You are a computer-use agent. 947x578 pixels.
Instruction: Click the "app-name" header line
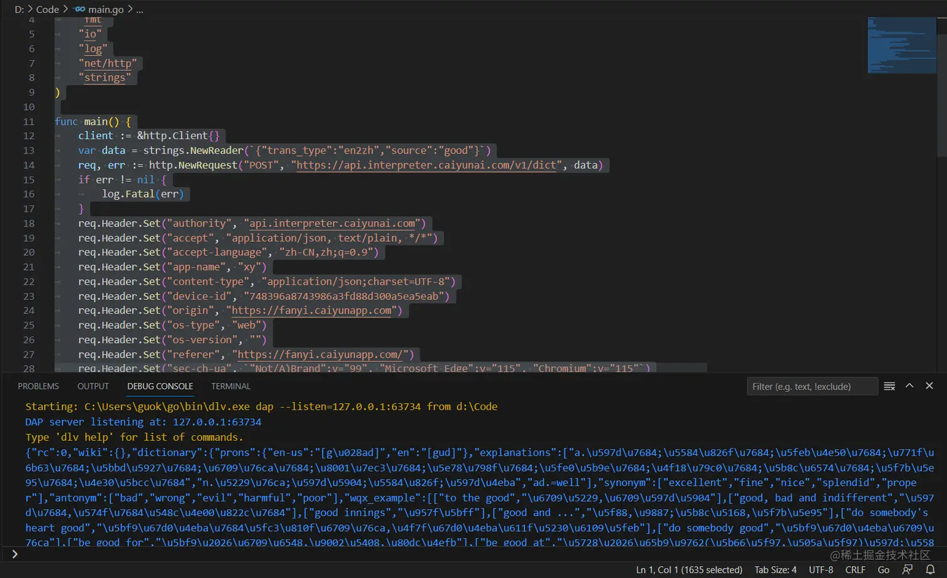(x=172, y=267)
